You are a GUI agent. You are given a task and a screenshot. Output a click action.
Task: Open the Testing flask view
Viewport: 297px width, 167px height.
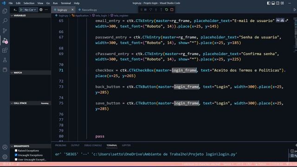pyautogui.click(x=5, y=60)
